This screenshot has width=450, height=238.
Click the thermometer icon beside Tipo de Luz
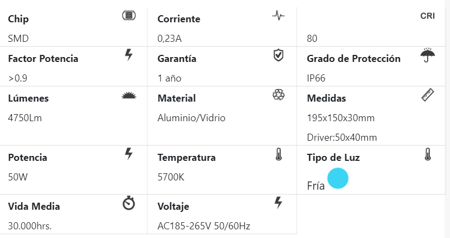[428, 154]
